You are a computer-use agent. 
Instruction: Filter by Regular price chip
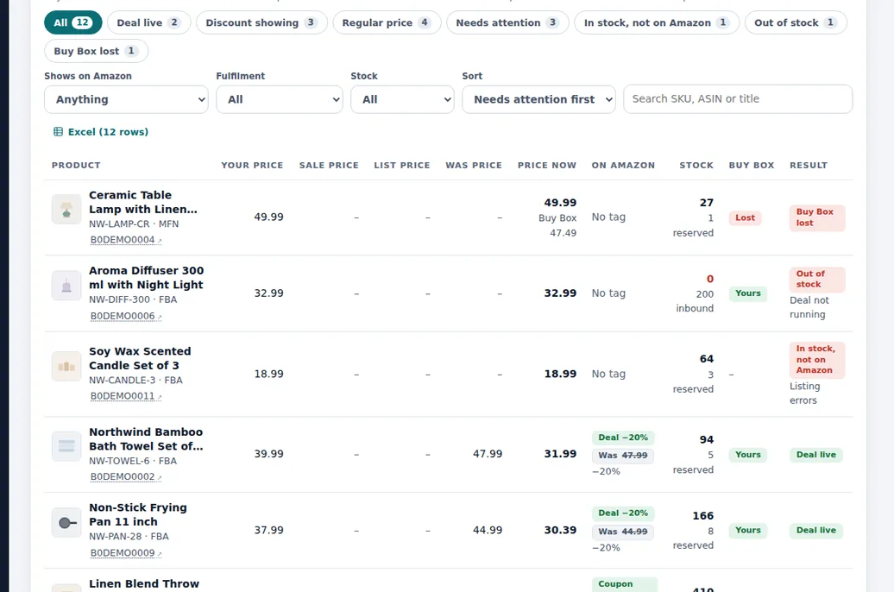pyautogui.click(x=387, y=22)
